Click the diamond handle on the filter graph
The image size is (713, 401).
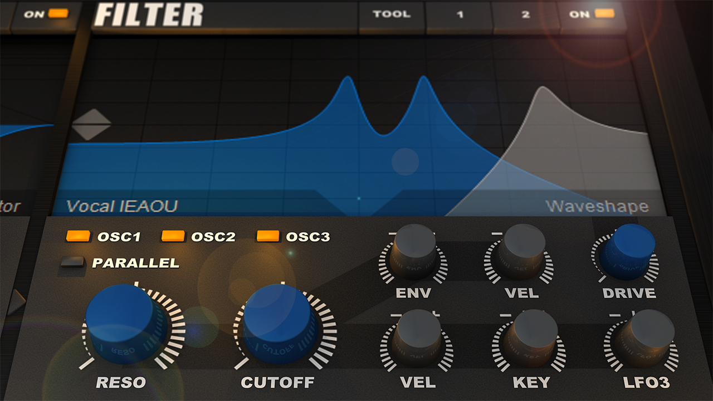(91, 124)
